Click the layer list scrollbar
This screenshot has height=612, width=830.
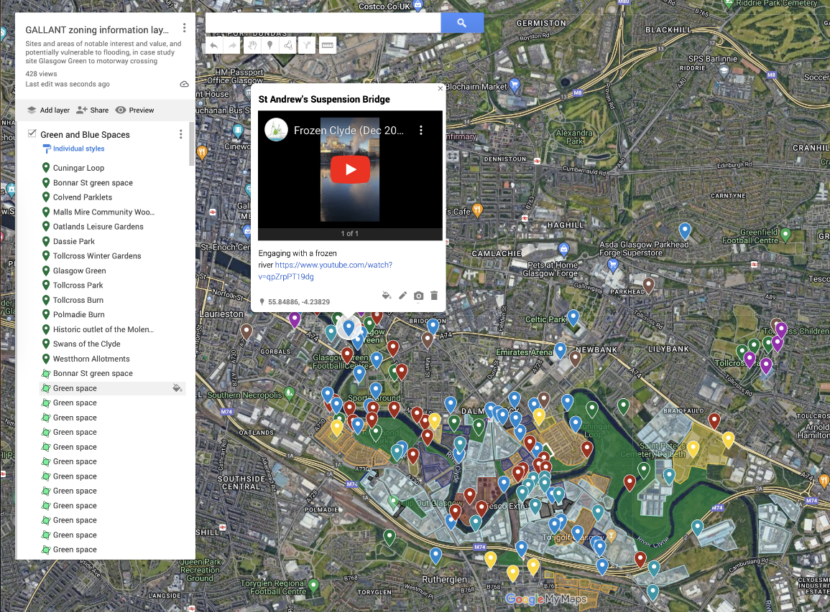[192, 143]
